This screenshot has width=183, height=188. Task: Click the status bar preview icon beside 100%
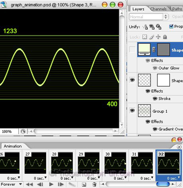[23, 131]
